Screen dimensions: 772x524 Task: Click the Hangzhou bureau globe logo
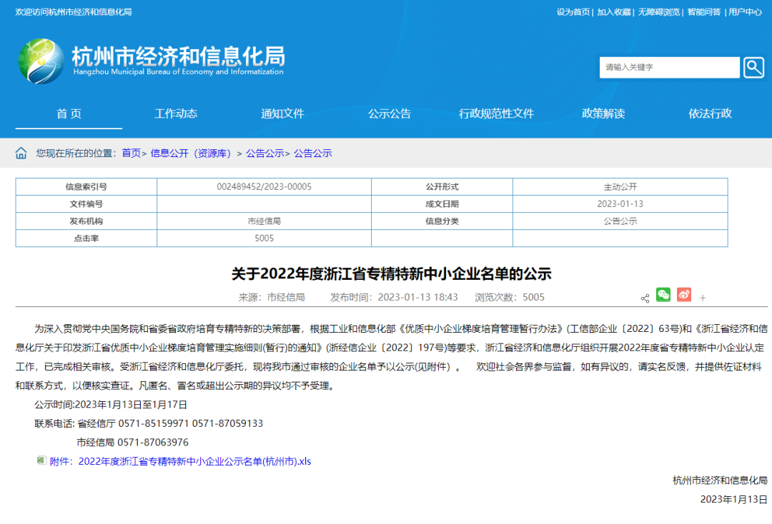(41, 61)
